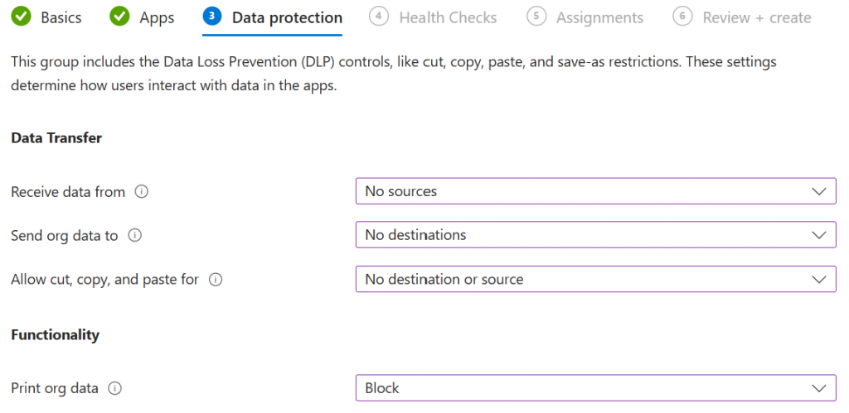
Task: Click the step 6 circle icon
Action: [x=682, y=17]
